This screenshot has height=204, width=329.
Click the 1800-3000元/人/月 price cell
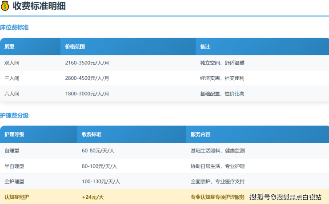[x=87, y=94]
